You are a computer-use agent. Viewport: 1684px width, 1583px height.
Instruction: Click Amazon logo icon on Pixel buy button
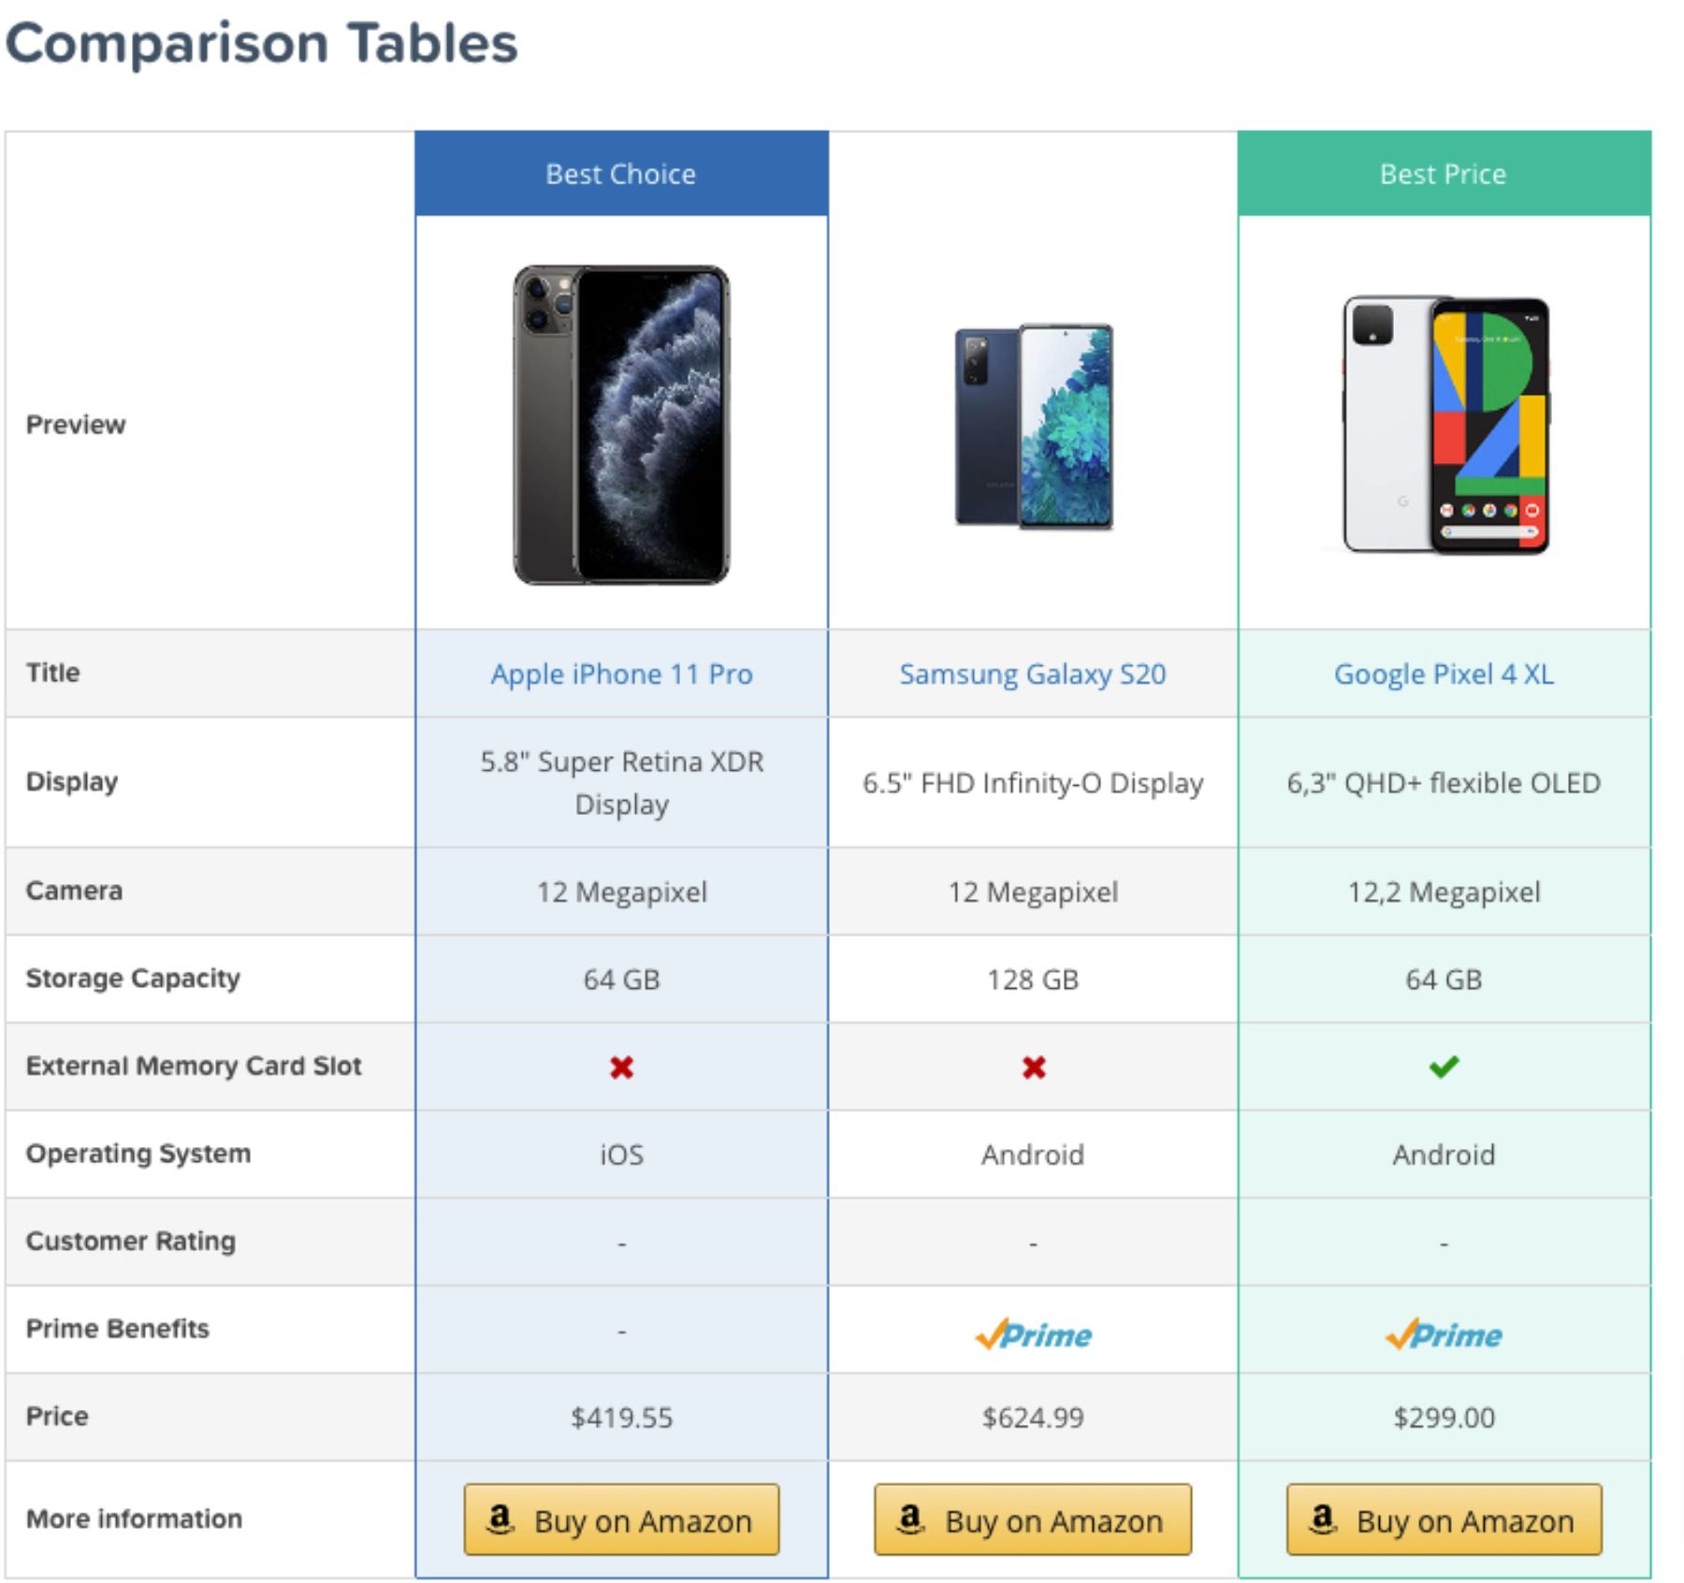[1322, 1519]
